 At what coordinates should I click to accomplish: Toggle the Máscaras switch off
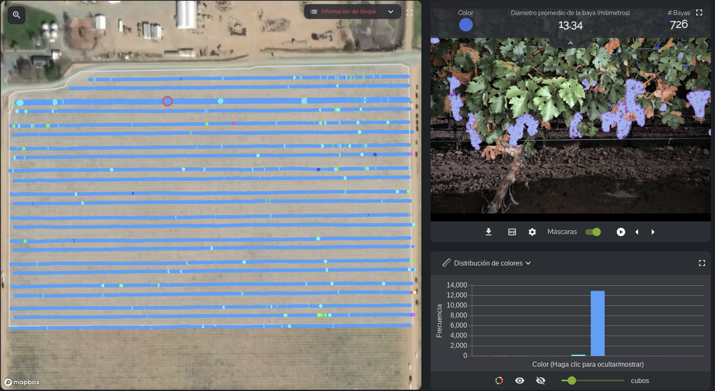pos(593,232)
